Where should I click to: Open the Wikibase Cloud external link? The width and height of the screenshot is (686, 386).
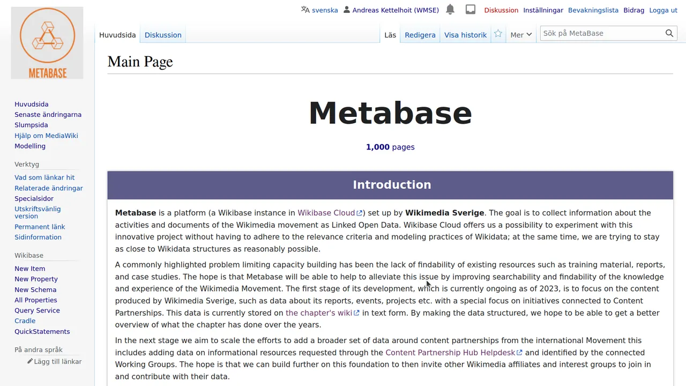(330, 213)
